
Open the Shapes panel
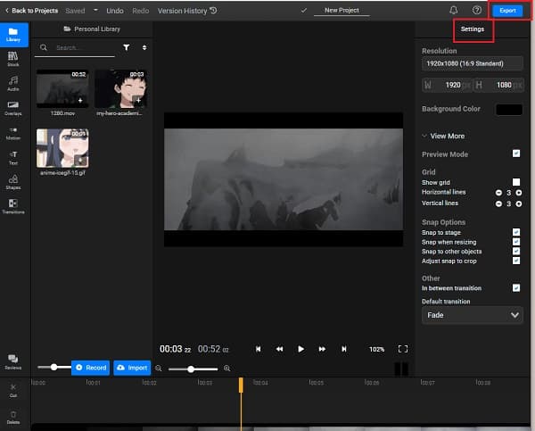[x=13, y=182]
